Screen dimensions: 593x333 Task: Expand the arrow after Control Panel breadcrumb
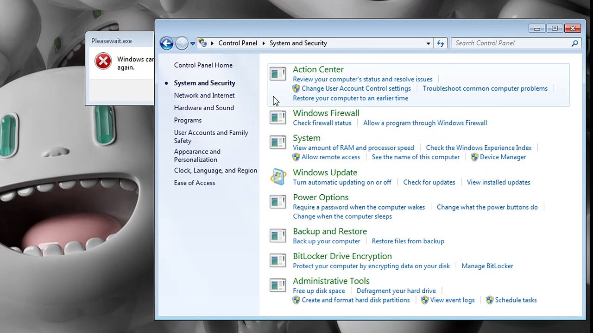(264, 43)
